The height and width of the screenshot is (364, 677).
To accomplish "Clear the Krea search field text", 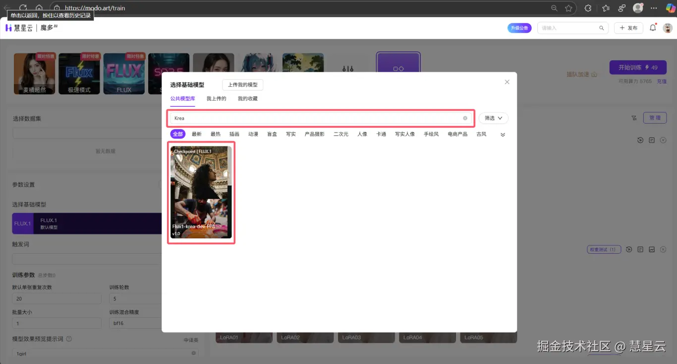I will [465, 118].
